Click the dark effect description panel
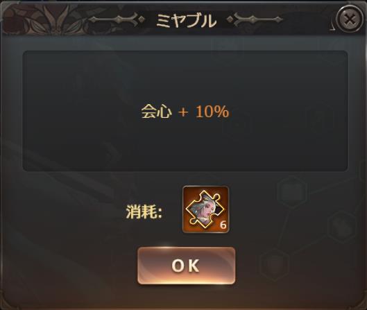 click(185, 111)
